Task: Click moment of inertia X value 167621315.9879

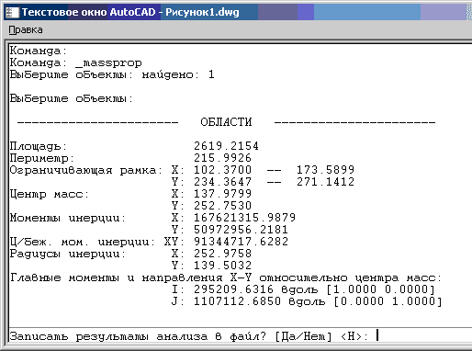Action: tap(244, 218)
